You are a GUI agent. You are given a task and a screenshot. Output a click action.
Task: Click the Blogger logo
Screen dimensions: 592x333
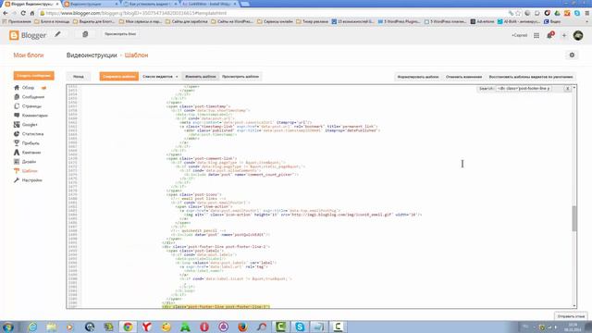(28, 35)
